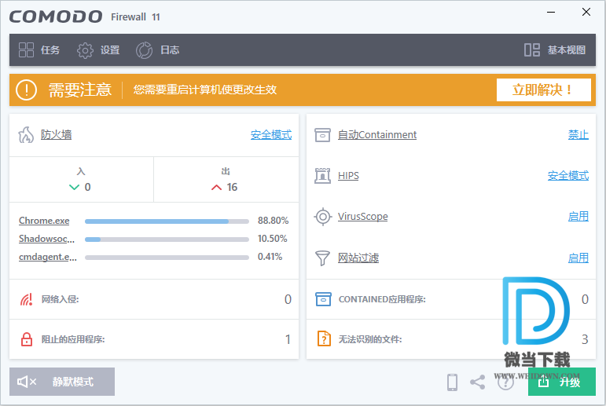The width and height of the screenshot is (606, 406).
Task: Click the 阻止的应用程序 count 1
Action: point(288,339)
